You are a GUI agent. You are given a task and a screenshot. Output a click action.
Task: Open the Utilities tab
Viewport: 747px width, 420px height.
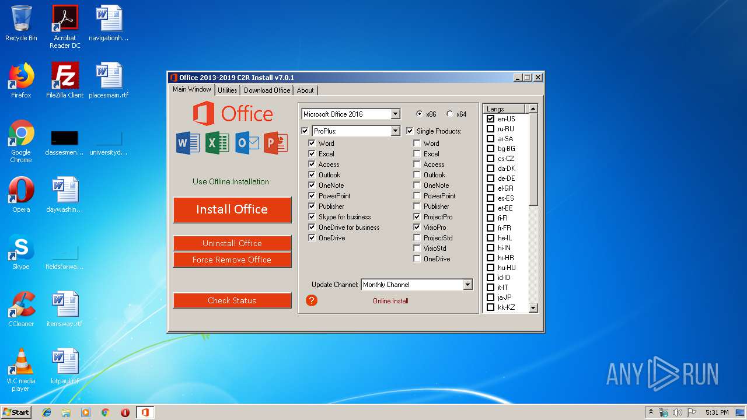[x=228, y=90]
